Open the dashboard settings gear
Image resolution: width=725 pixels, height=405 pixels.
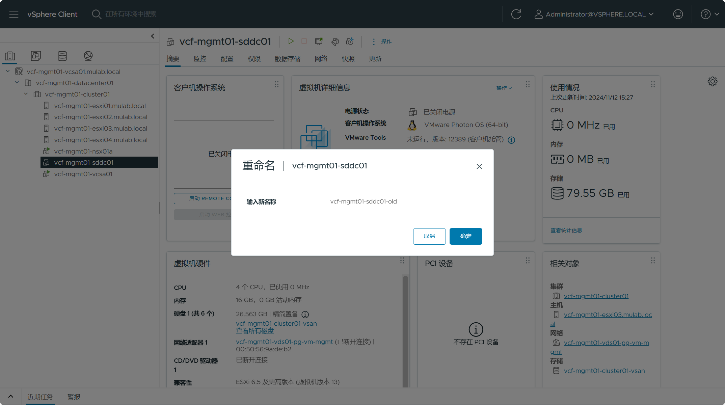click(x=712, y=81)
